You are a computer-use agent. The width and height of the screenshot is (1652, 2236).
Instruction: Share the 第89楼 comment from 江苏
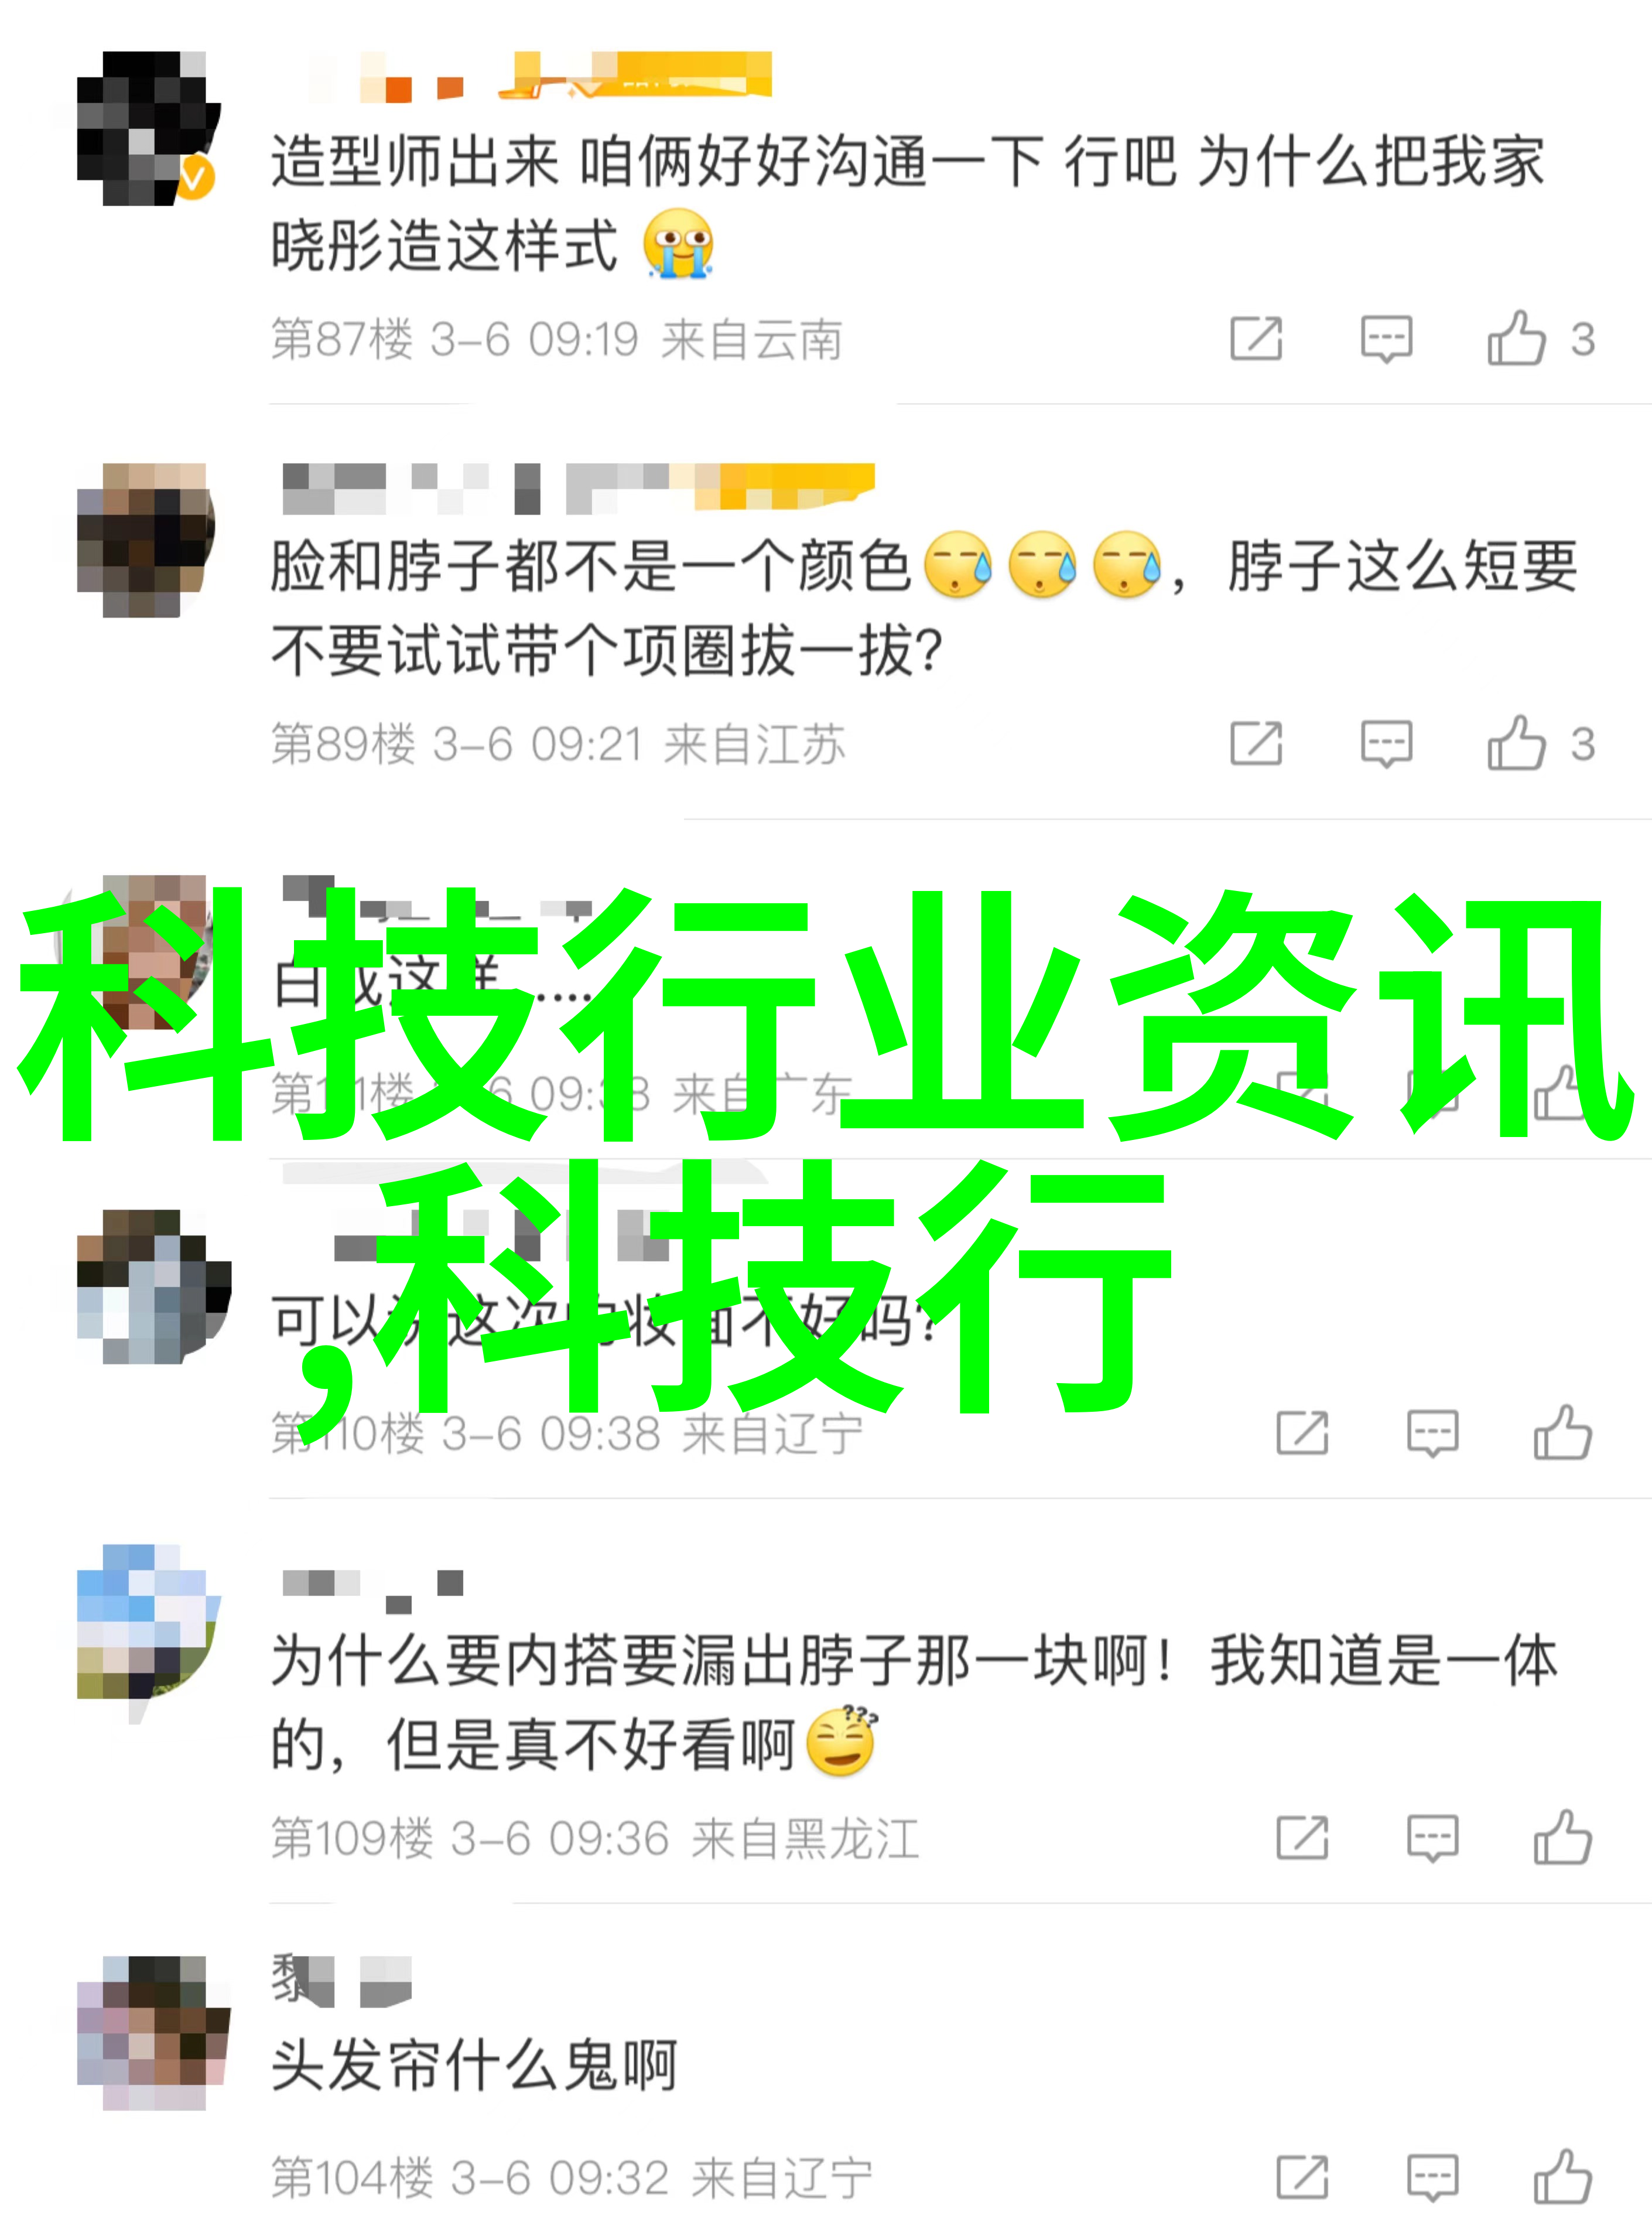click(1256, 743)
